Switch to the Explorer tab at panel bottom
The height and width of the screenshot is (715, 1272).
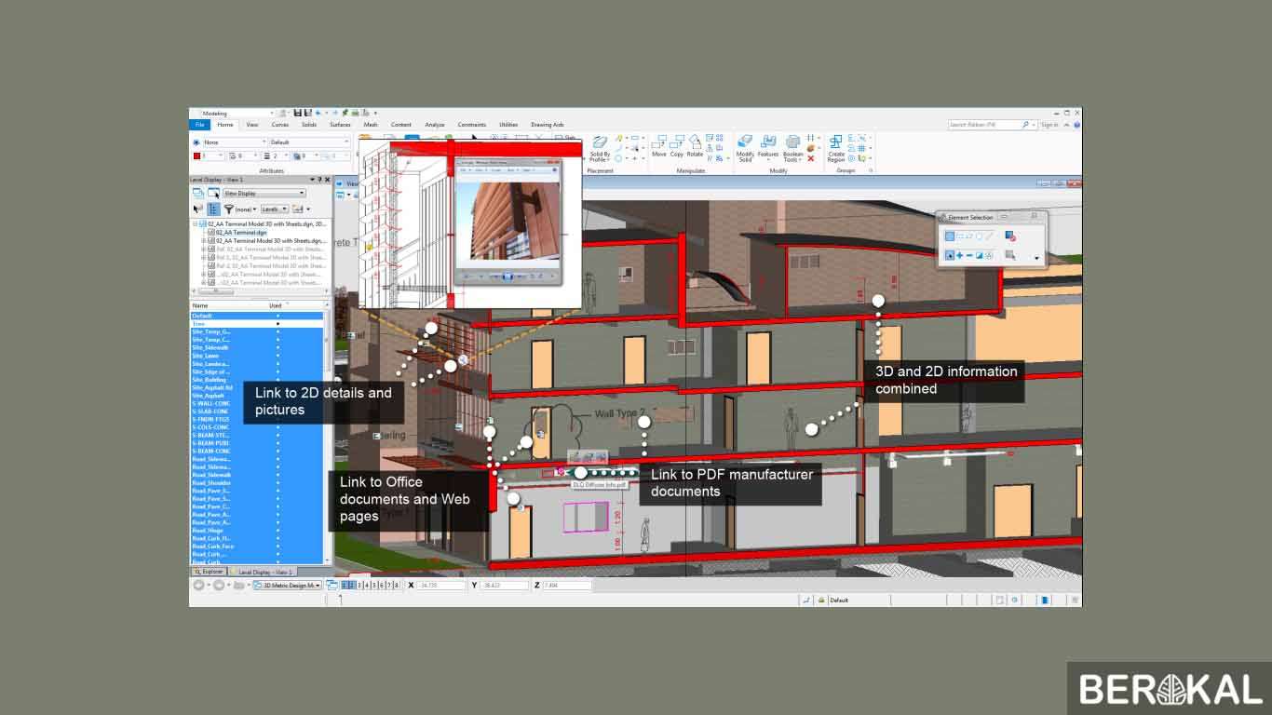210,572
